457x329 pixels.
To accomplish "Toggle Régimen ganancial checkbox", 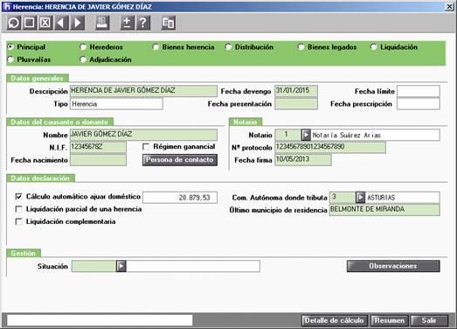I will tap(146, 146).
